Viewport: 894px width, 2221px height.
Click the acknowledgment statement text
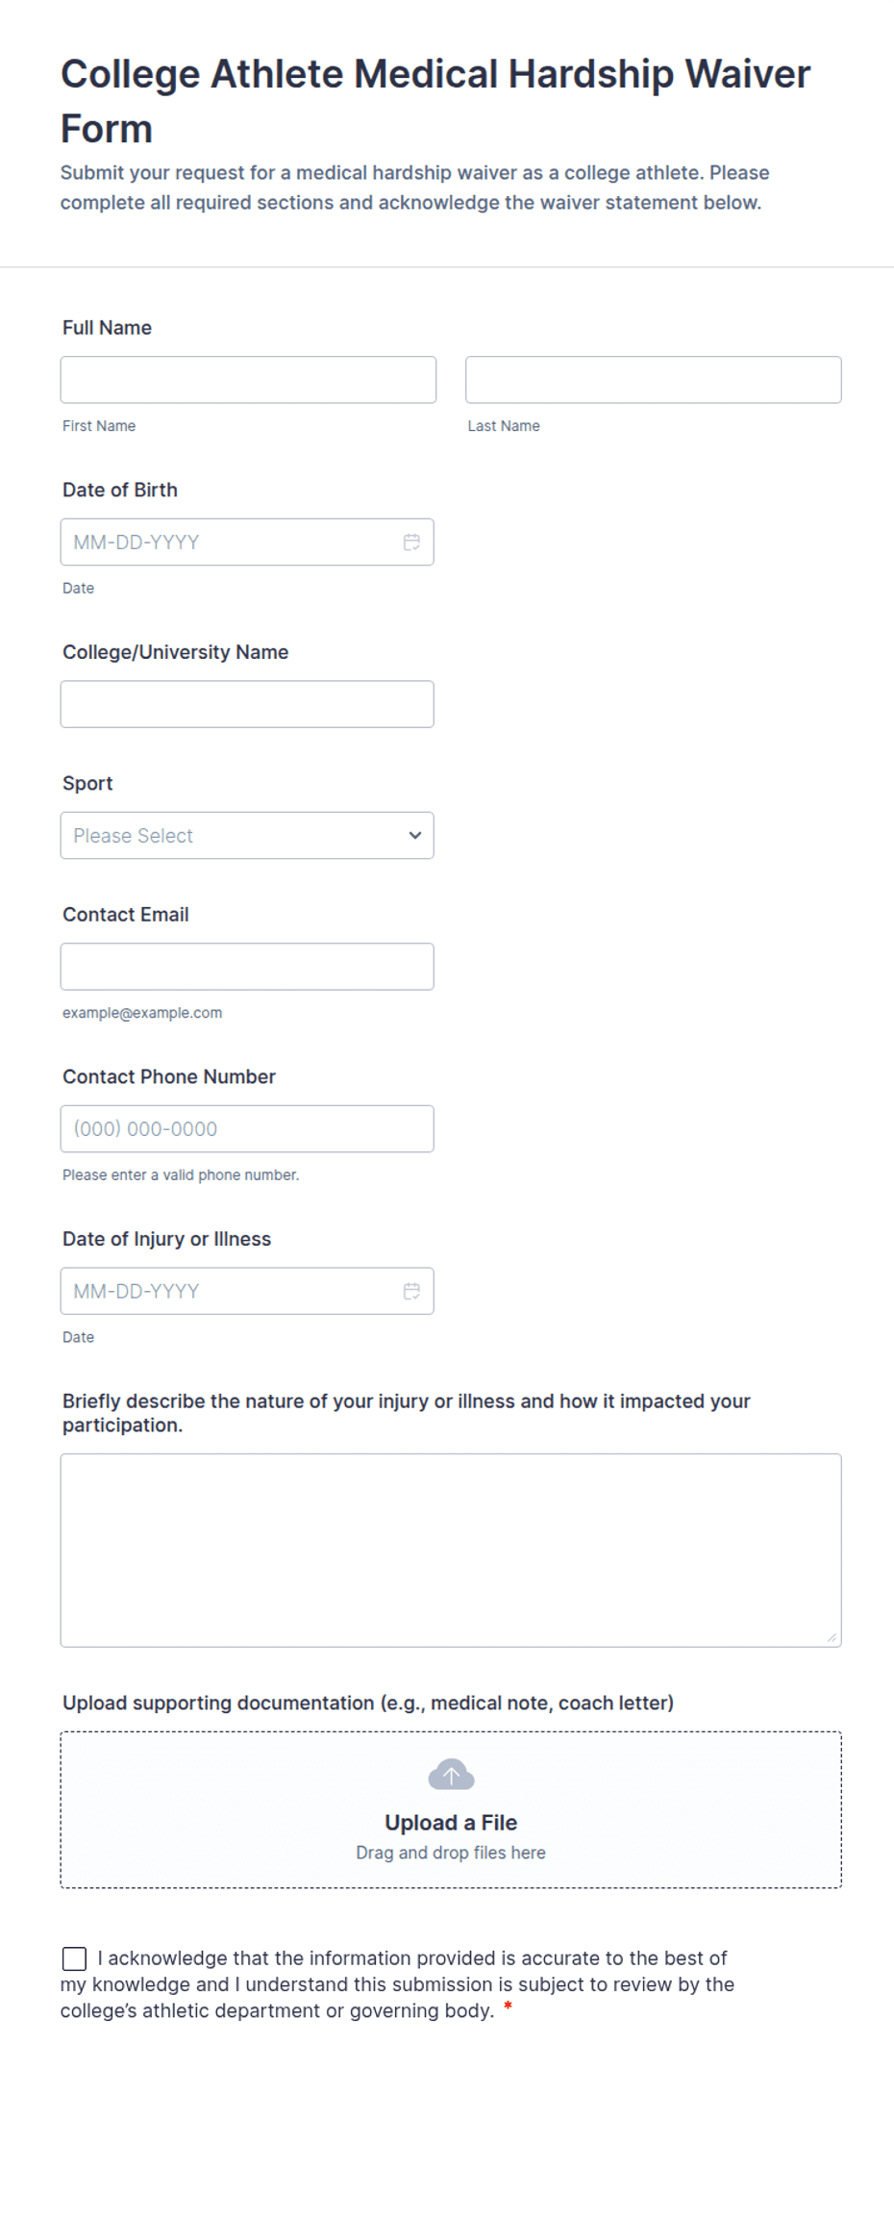coord(398,1984)
